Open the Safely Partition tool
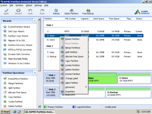 coord(71,12)
